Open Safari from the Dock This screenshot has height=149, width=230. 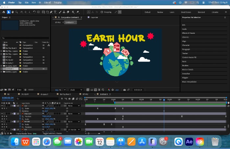47,141
